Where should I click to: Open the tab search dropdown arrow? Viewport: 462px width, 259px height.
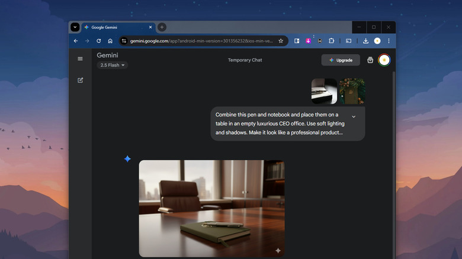(75, 27)
